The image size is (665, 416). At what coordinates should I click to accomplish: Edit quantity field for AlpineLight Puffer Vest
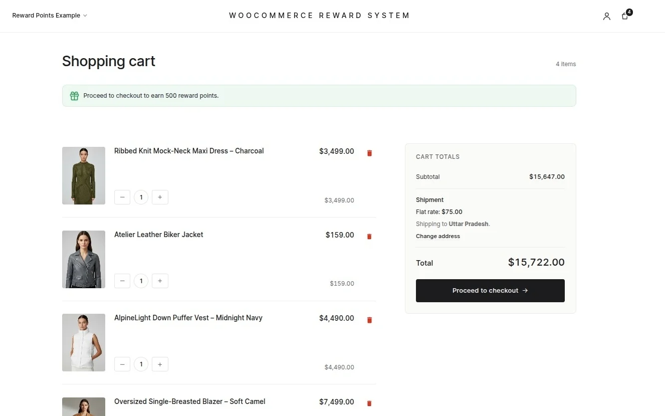coord(141,364)
